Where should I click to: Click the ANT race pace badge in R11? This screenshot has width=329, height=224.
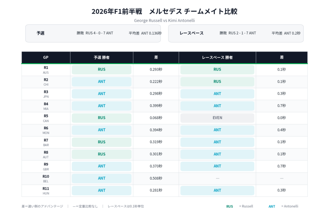point(218,191)
